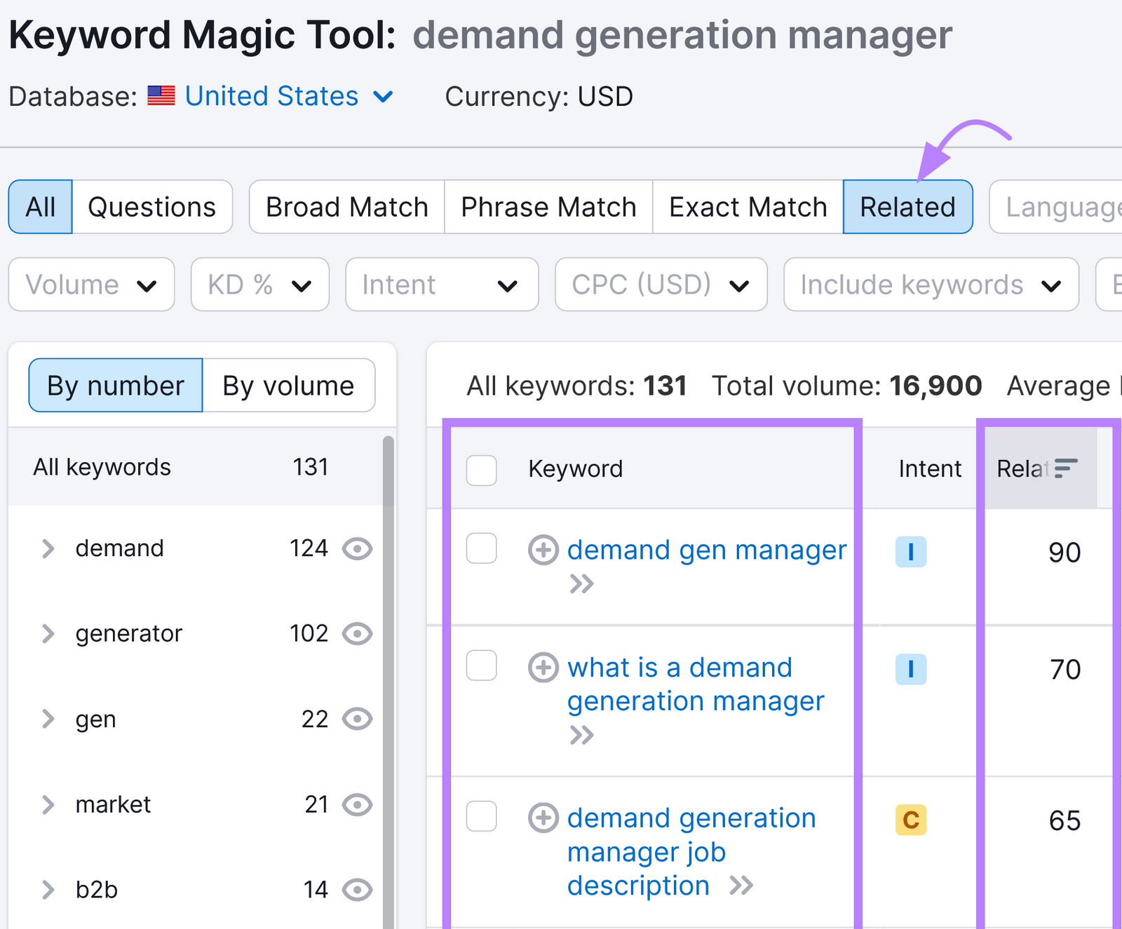Viewport: 1122px width, 929px height.
Task: Hide the 'generator' keyword group
Action: 357,634
